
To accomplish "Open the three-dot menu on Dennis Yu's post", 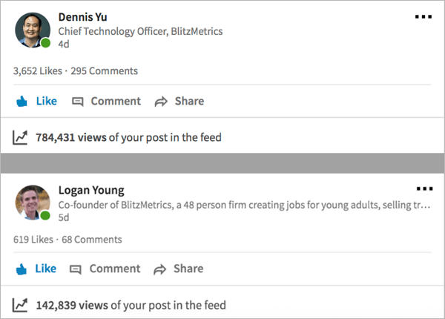I will point(423,17).
